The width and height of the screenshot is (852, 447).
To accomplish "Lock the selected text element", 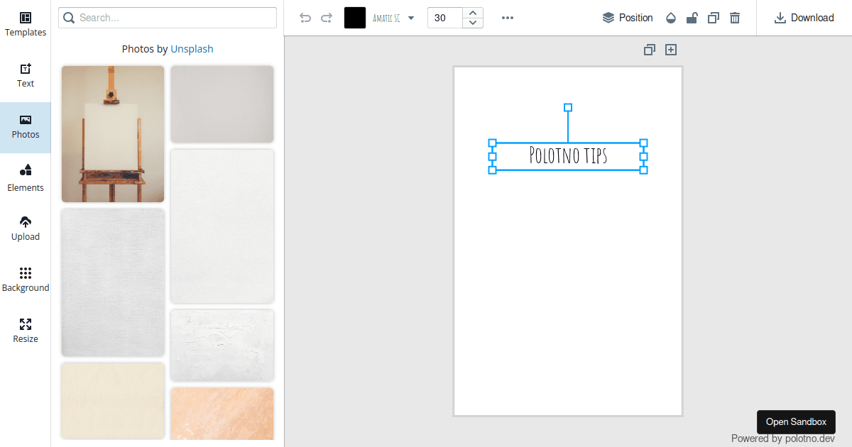I will [x=692, y=18].
